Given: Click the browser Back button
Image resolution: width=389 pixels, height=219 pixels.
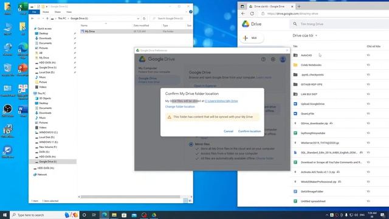Looking at the screenshot, I should click(x=243, y=13).
